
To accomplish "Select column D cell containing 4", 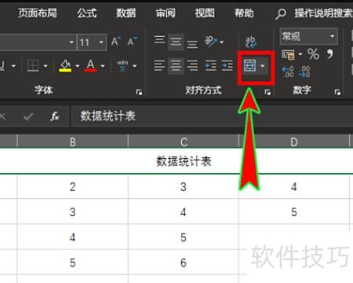I will [294, 186].
